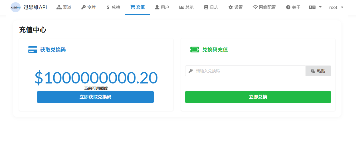Focus the 请输入兑换码 input field
Viewport: 356px width, 147px height.
(245, 71)
